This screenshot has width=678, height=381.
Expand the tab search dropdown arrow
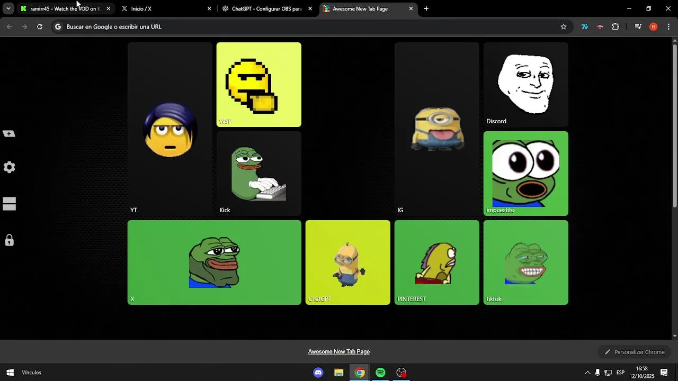tap(8, 8)
